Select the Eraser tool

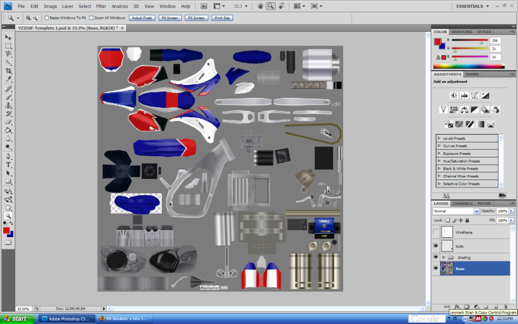[8, 122]
